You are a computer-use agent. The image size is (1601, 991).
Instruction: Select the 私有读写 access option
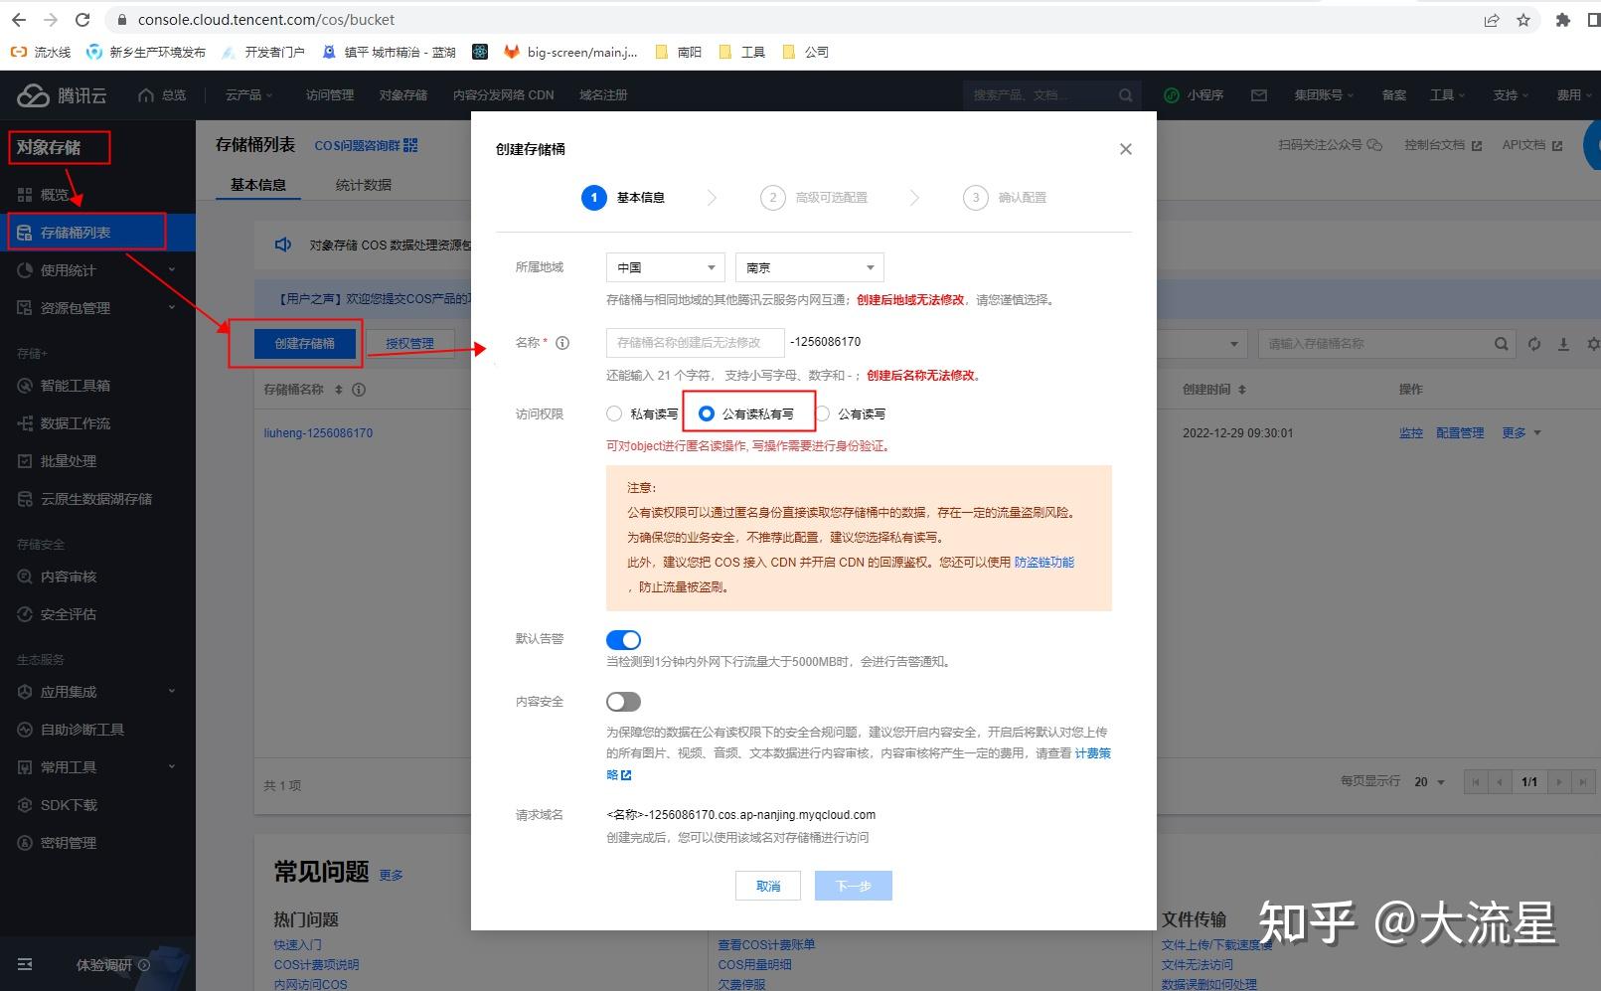pyautogui.click(x=614, y=413)
